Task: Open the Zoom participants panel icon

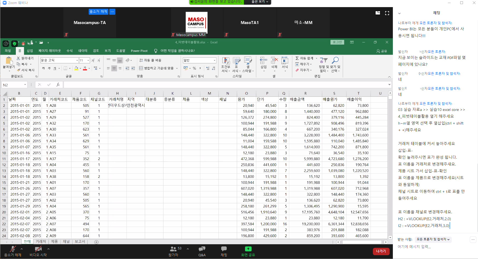Action: [x=173, y=249]
